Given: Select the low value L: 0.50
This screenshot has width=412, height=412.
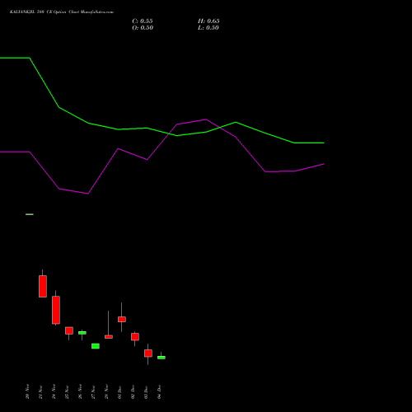Looking at the screenshot, I should 208,28.
